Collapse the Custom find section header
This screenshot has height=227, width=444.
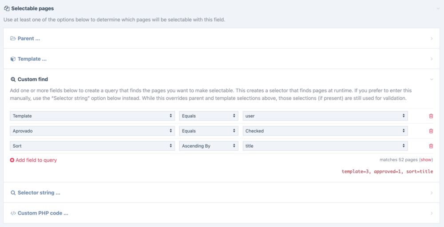33,79
